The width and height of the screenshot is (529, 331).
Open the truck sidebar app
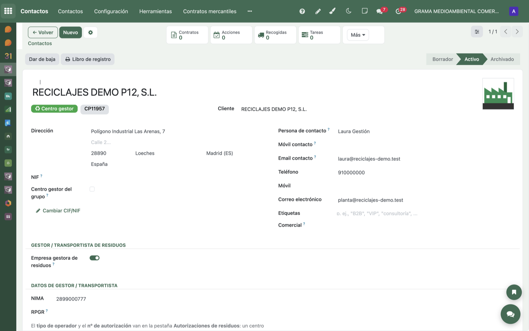click(8, 96)
